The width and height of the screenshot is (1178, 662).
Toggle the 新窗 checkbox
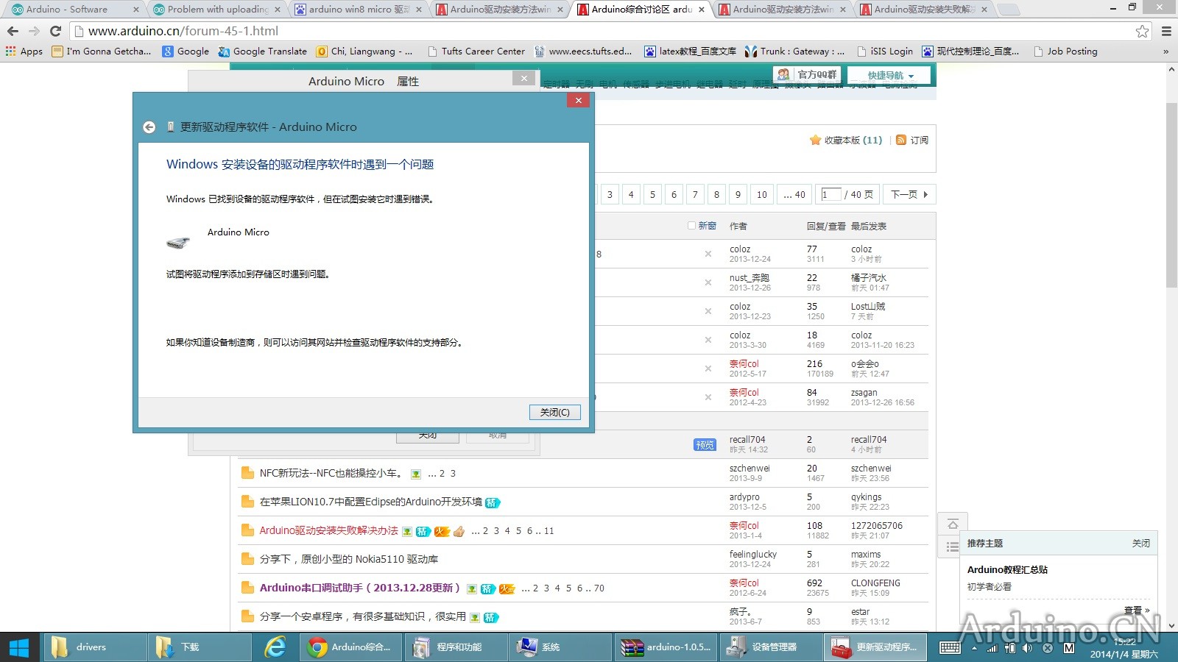pos(691,226)
